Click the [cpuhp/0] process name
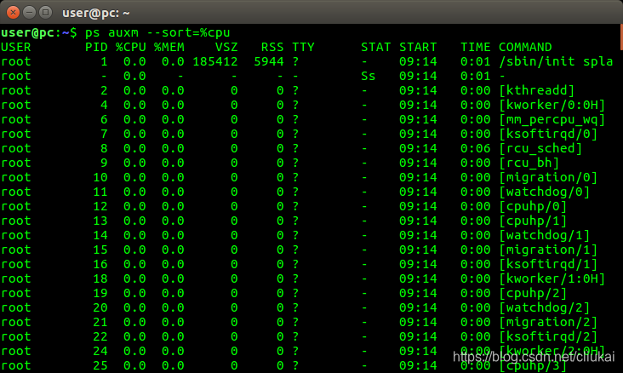This screenshot has height=373, width=623. point(533,206)
